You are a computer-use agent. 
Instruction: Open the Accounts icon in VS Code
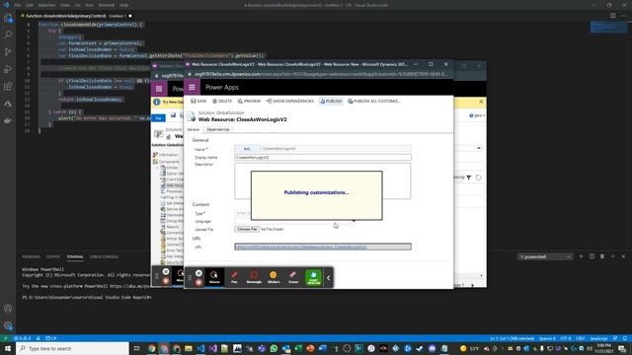click(8, 309)
